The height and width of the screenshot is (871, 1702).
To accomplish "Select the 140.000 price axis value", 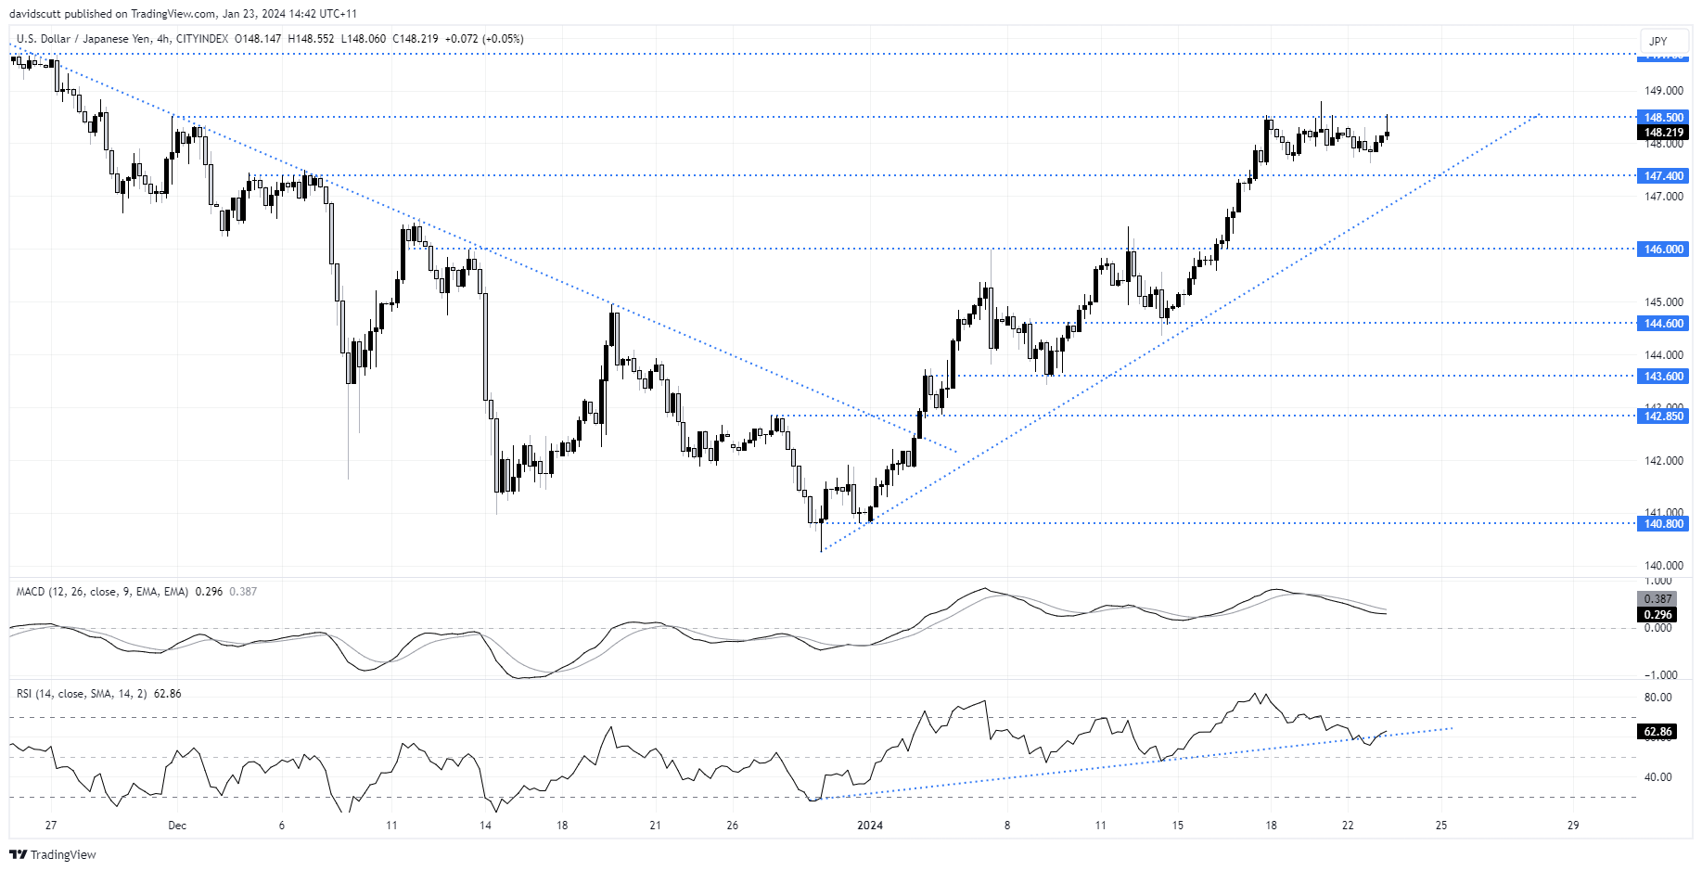I will (1664, 566).
